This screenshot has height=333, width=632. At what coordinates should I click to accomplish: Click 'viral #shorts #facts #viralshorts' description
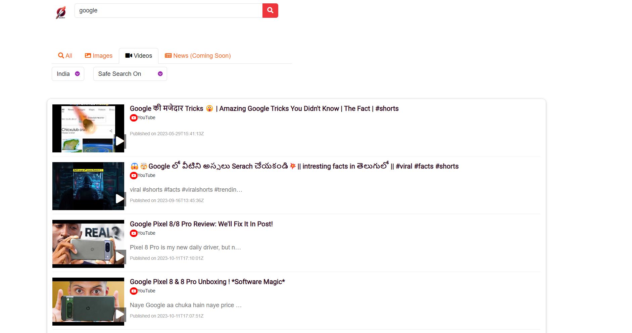(x=186, y=190)
